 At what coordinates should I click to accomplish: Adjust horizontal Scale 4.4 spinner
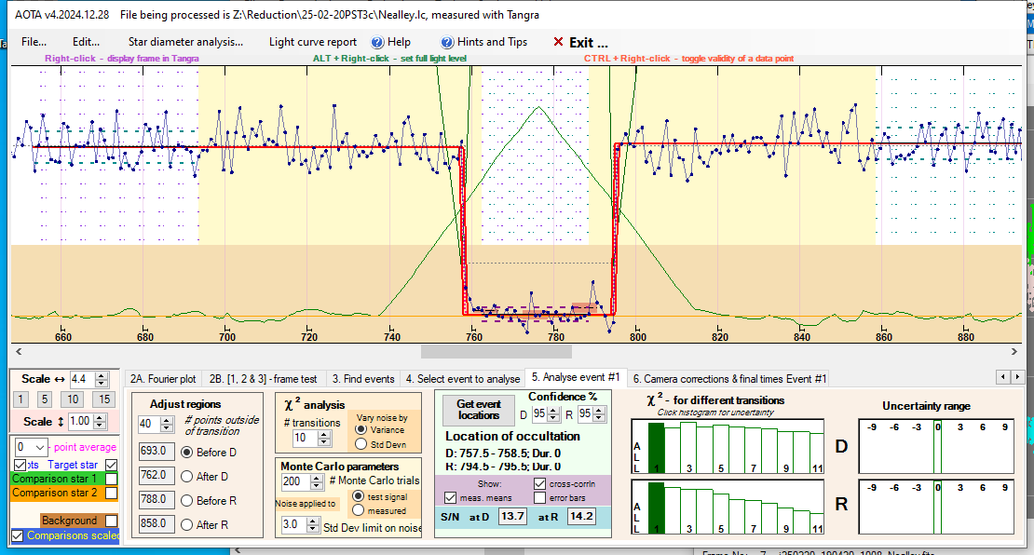pyautogui.click(x=101, y=379)
